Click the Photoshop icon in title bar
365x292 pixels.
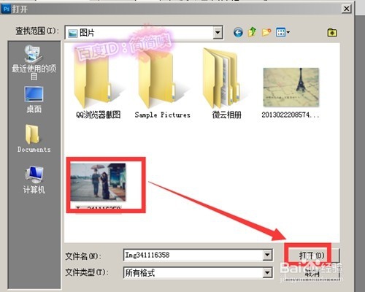[6, 9]
